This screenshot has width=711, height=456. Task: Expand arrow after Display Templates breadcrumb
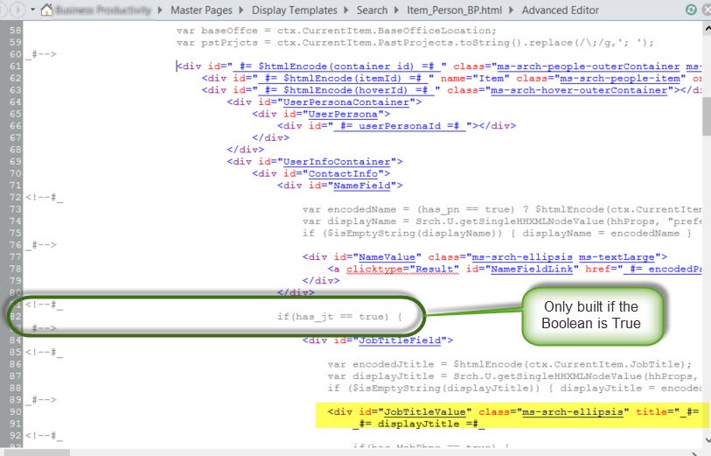point(346,11)
